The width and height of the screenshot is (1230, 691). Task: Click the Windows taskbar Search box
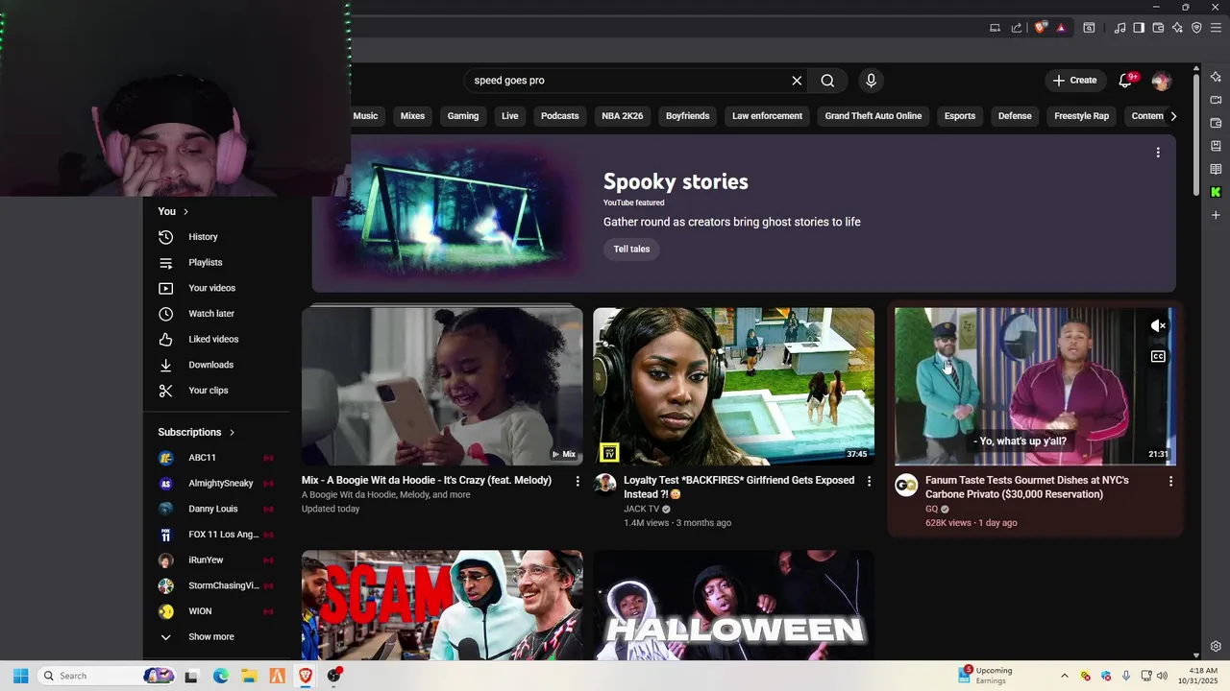click(108, 676)
